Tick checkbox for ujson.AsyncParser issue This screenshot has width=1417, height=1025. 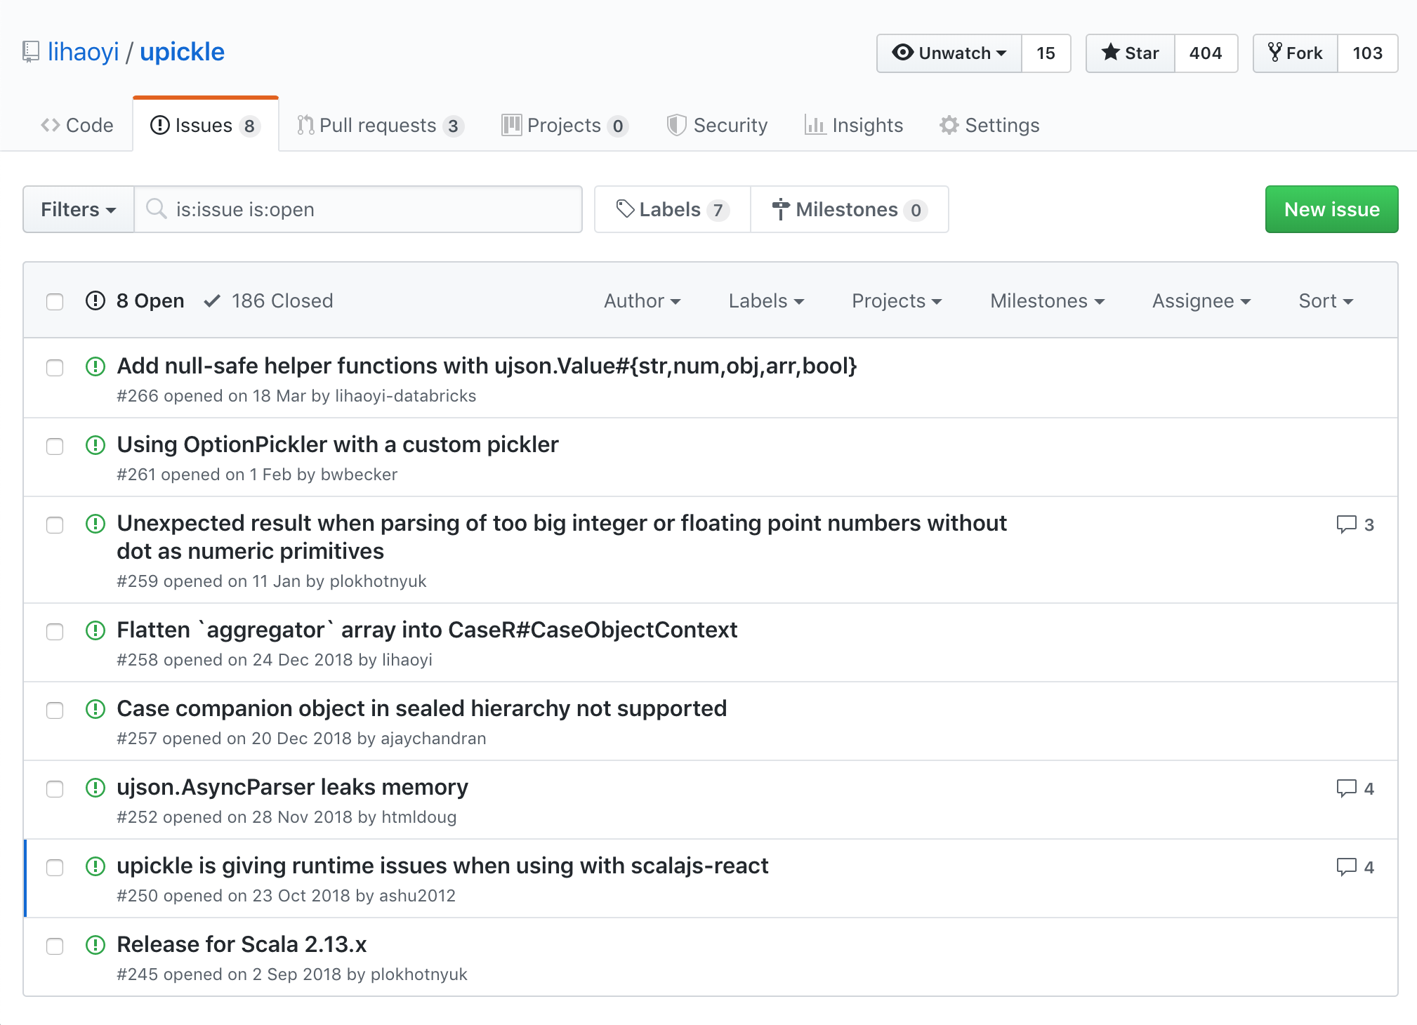click(x=55, y=789)
